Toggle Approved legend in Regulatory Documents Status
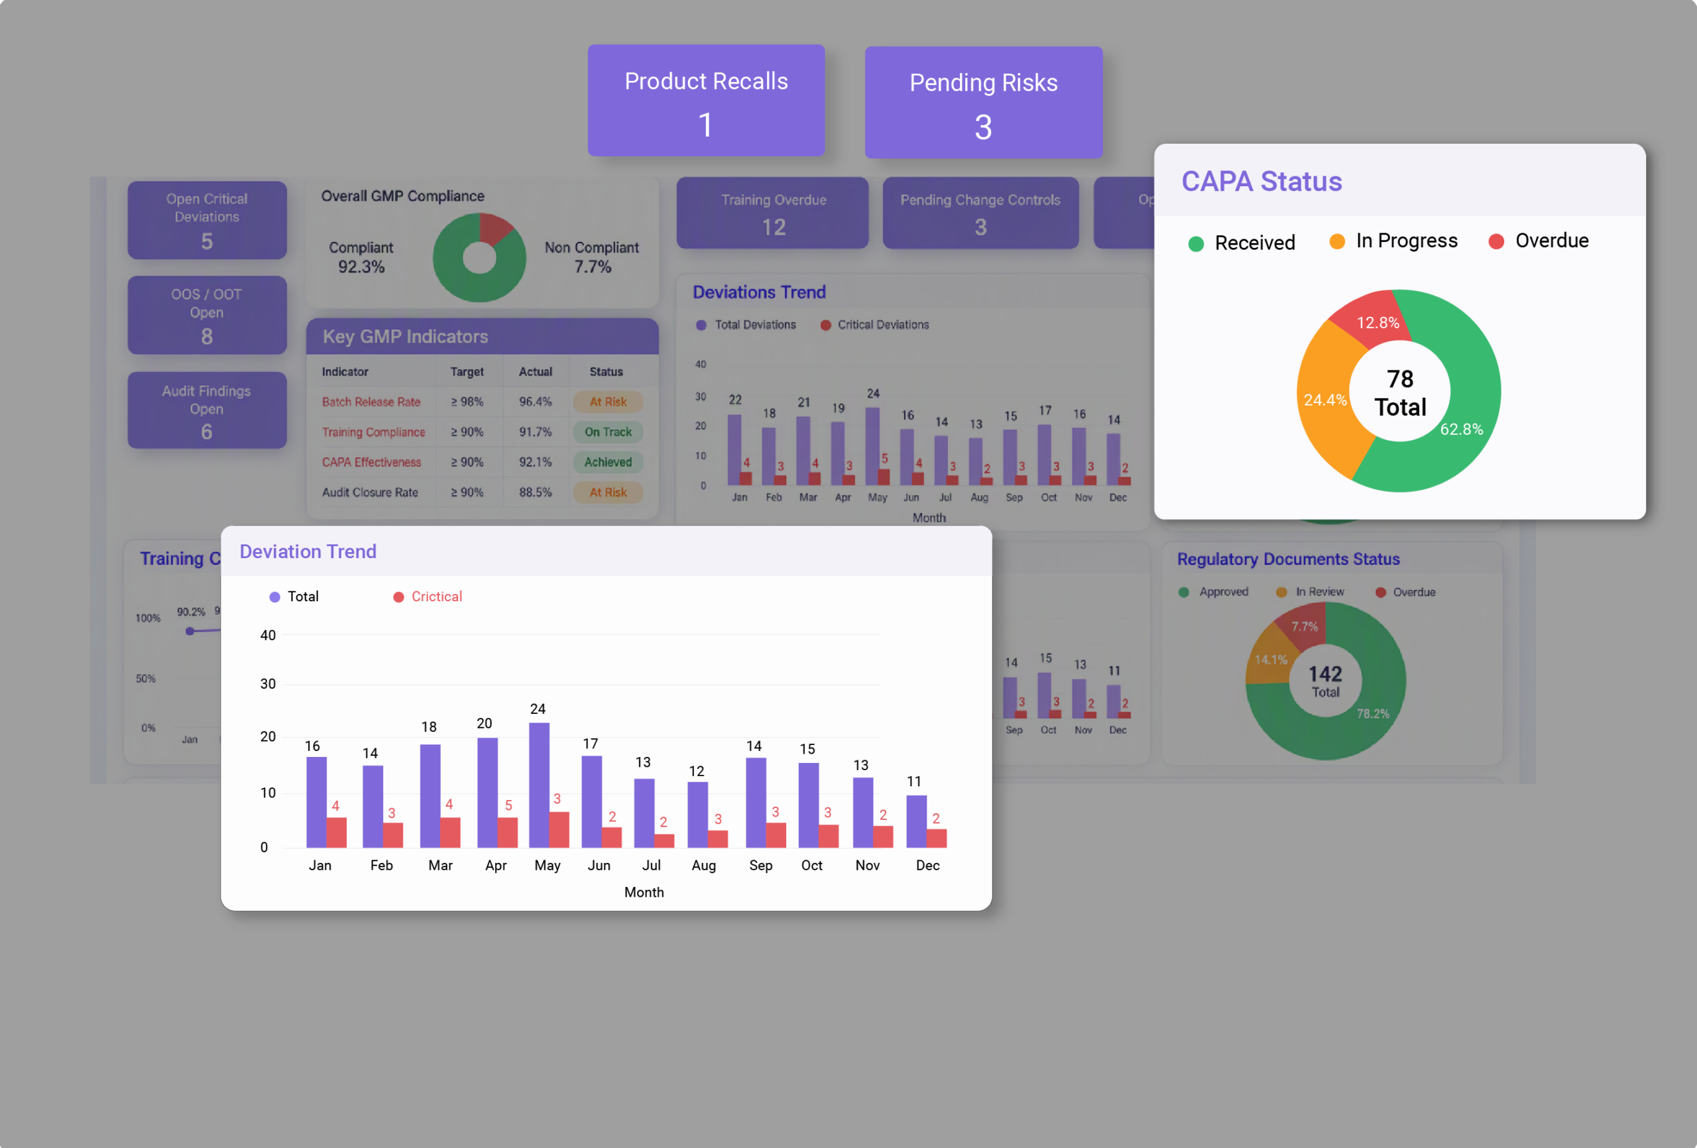The image size is (1697, 1148). pos(1214,591)
